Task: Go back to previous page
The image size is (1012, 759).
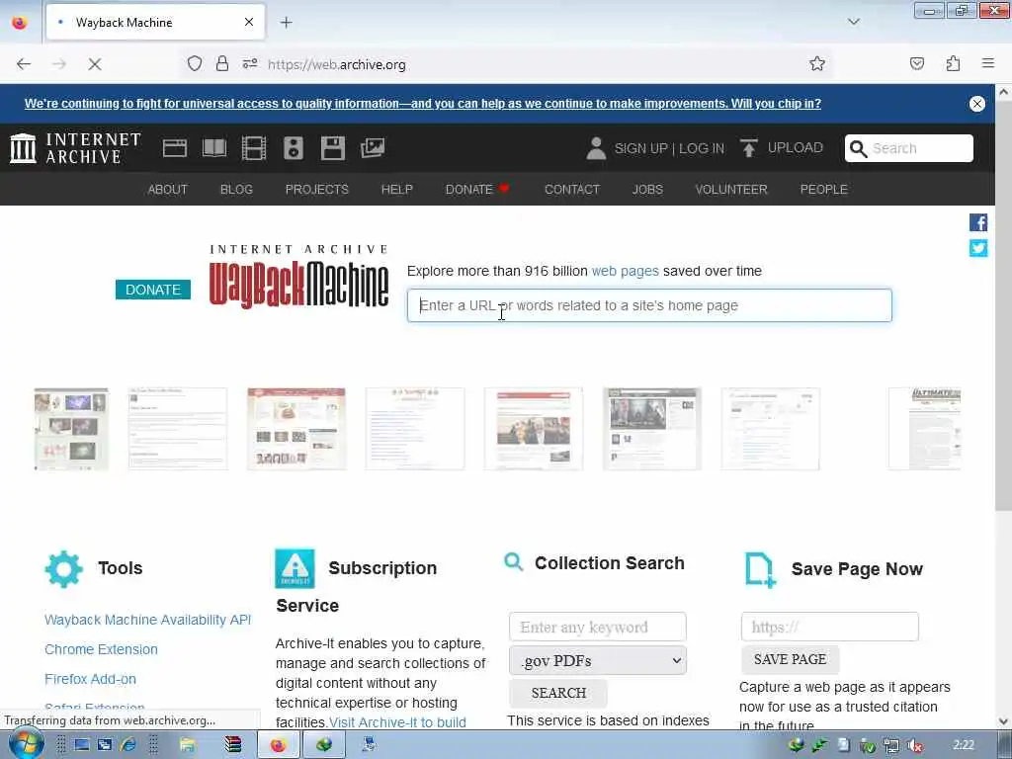Action: click(x=24, y=64)
